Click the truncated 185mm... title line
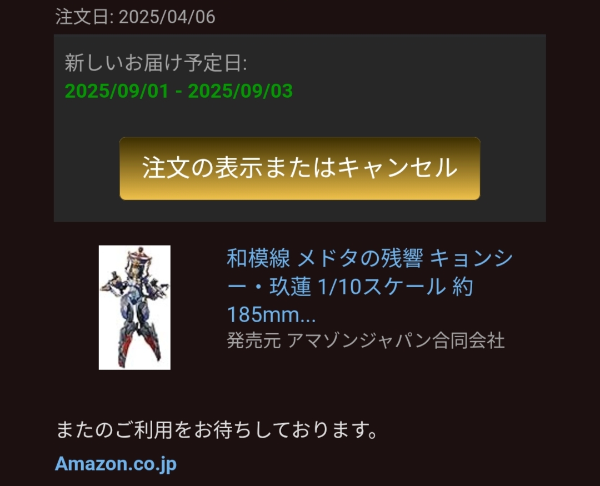Viewport: 600px width, 486px height. click(x=271, y=314)
